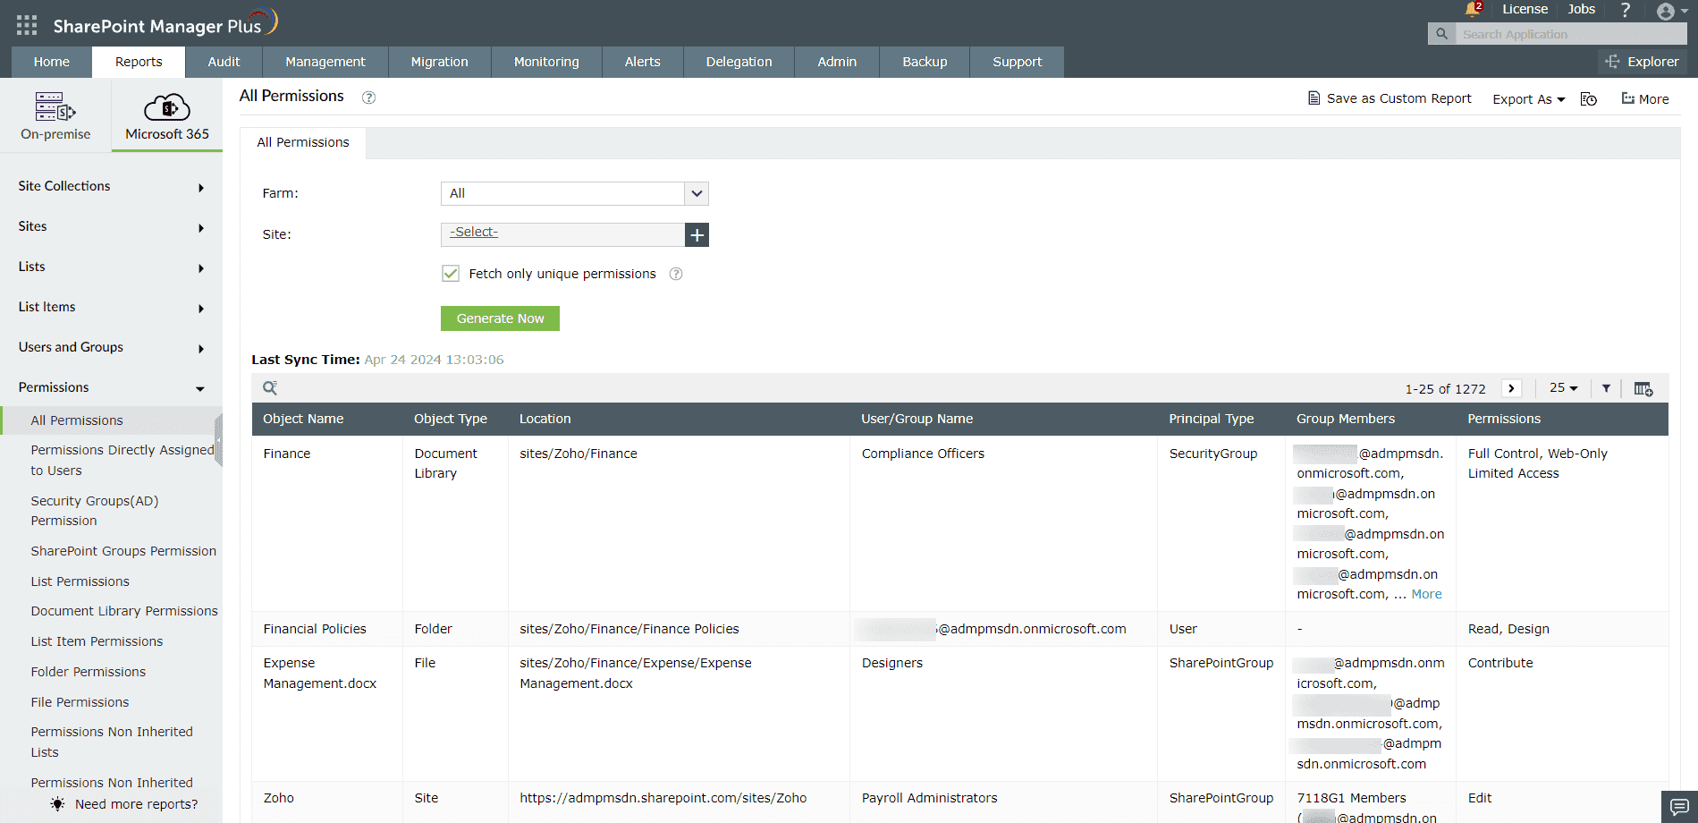Image resolution: width=1698 pixels, height=823 pixels.
Task: Click the More link in Compliance Officers group members
Action: pos(1426,594)
